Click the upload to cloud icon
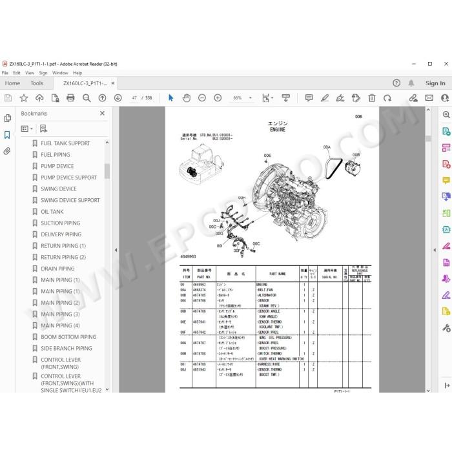This screenshot has width=452, height=452. (39, 98)
